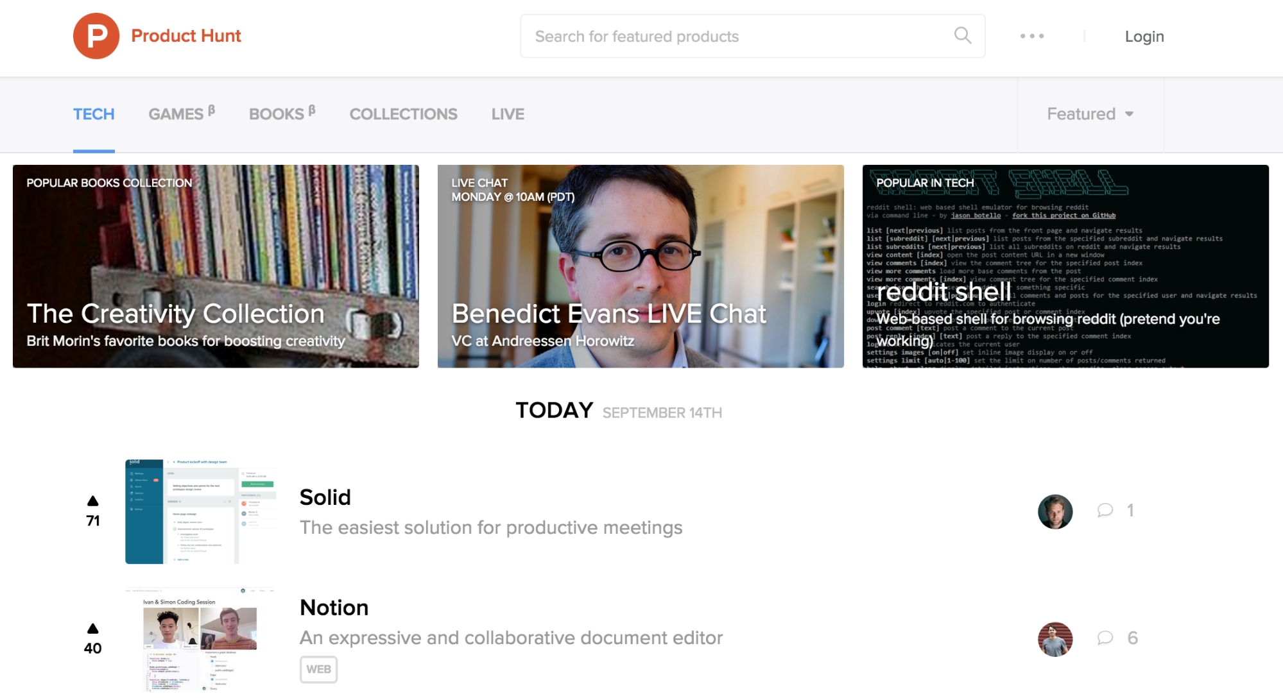Open the Solid product thumbnail

(x=200, y=511)
